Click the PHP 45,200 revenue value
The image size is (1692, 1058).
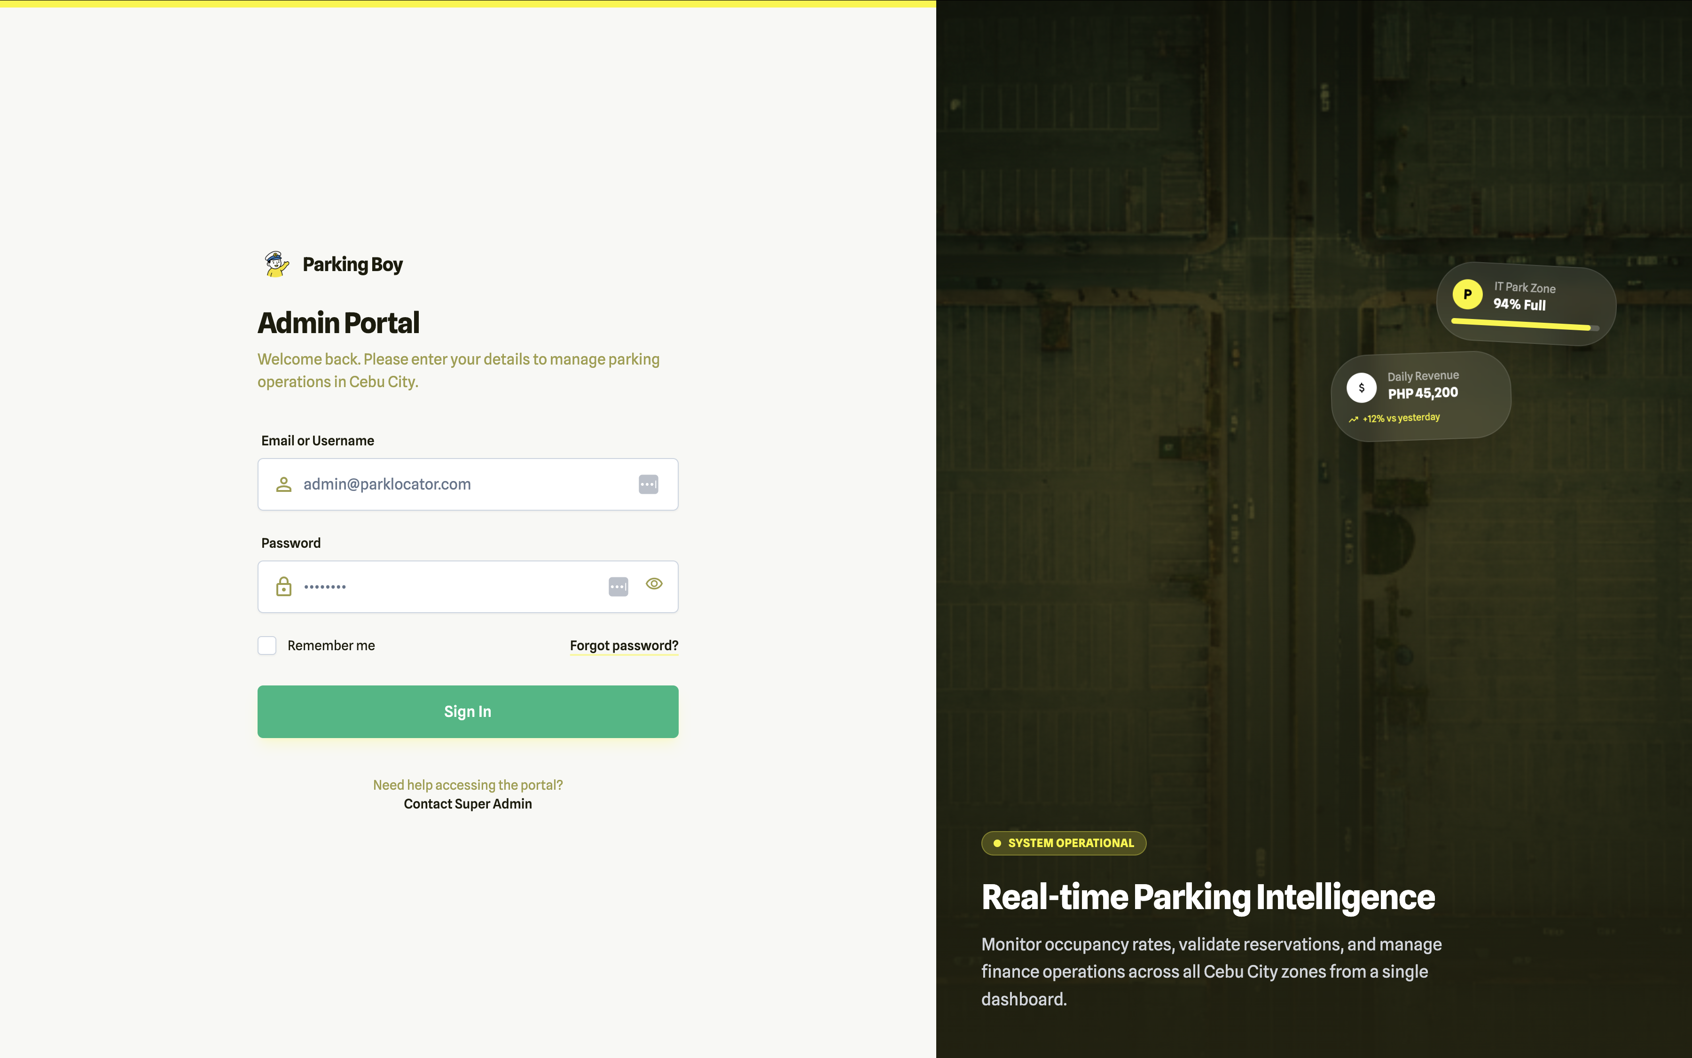coord(1423,393)
